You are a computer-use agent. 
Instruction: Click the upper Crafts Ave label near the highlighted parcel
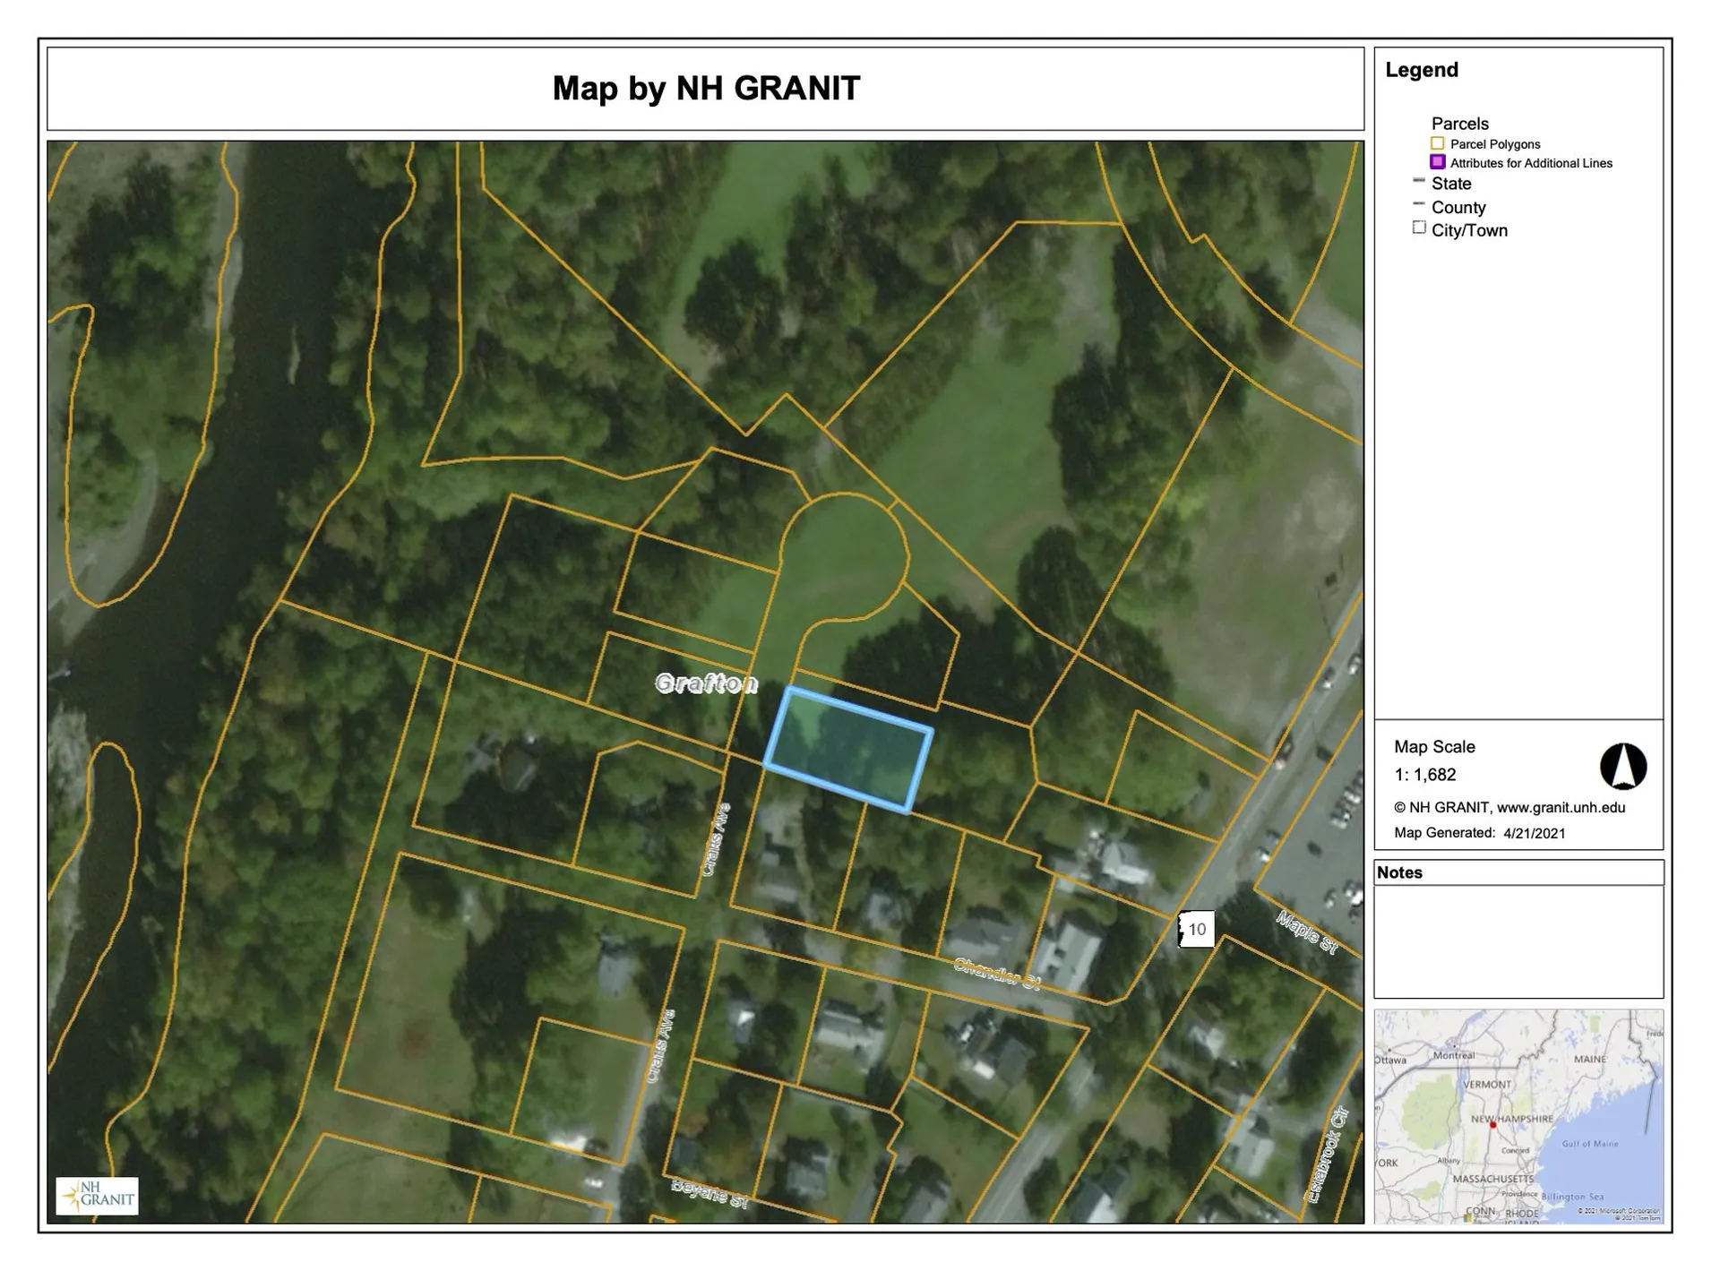pyautogui.click(x=715, y=839)
